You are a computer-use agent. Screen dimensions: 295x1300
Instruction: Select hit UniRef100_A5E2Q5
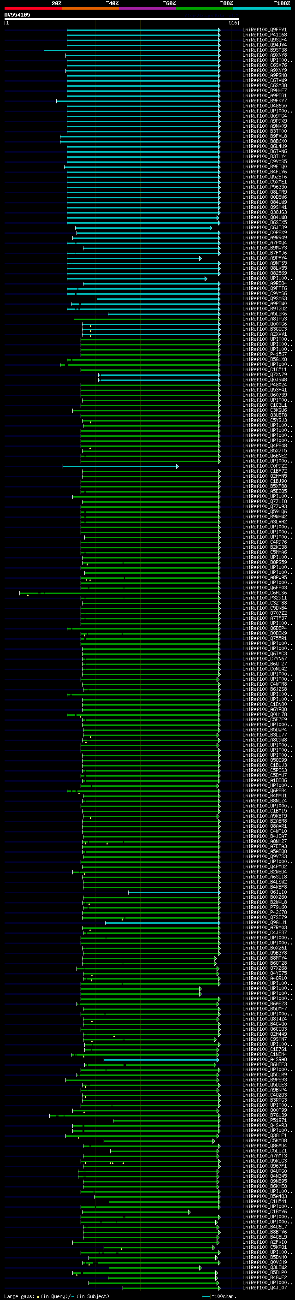[265, 491]
